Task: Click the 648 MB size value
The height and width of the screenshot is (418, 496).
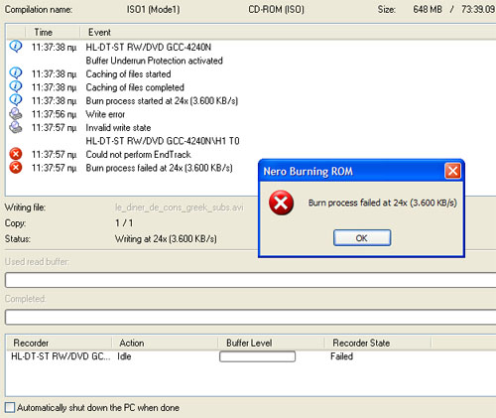Action: [x=428, y=9]
